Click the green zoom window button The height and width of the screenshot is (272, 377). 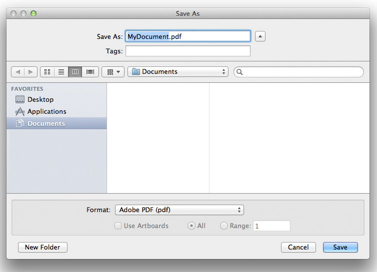tap(33, 13)
